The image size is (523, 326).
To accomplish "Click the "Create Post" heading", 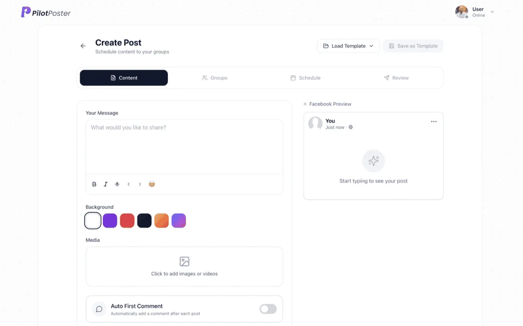I will click(x=119, y=43).
